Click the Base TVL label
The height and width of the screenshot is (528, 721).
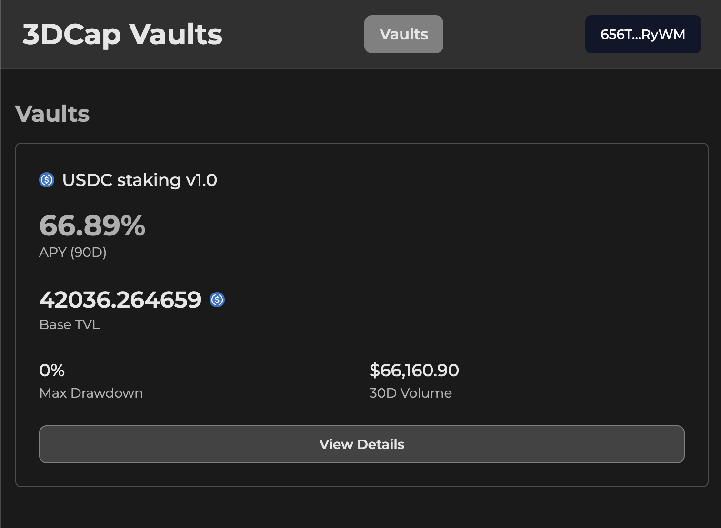pyautogui.click(x=70, y=324)
